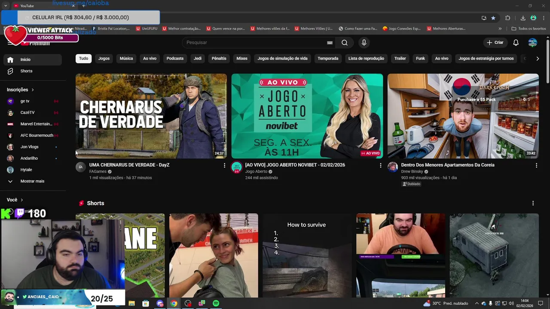Open the Coreia apartments video thumbnail
550x309 pixels.
click(x=463, y=116)
